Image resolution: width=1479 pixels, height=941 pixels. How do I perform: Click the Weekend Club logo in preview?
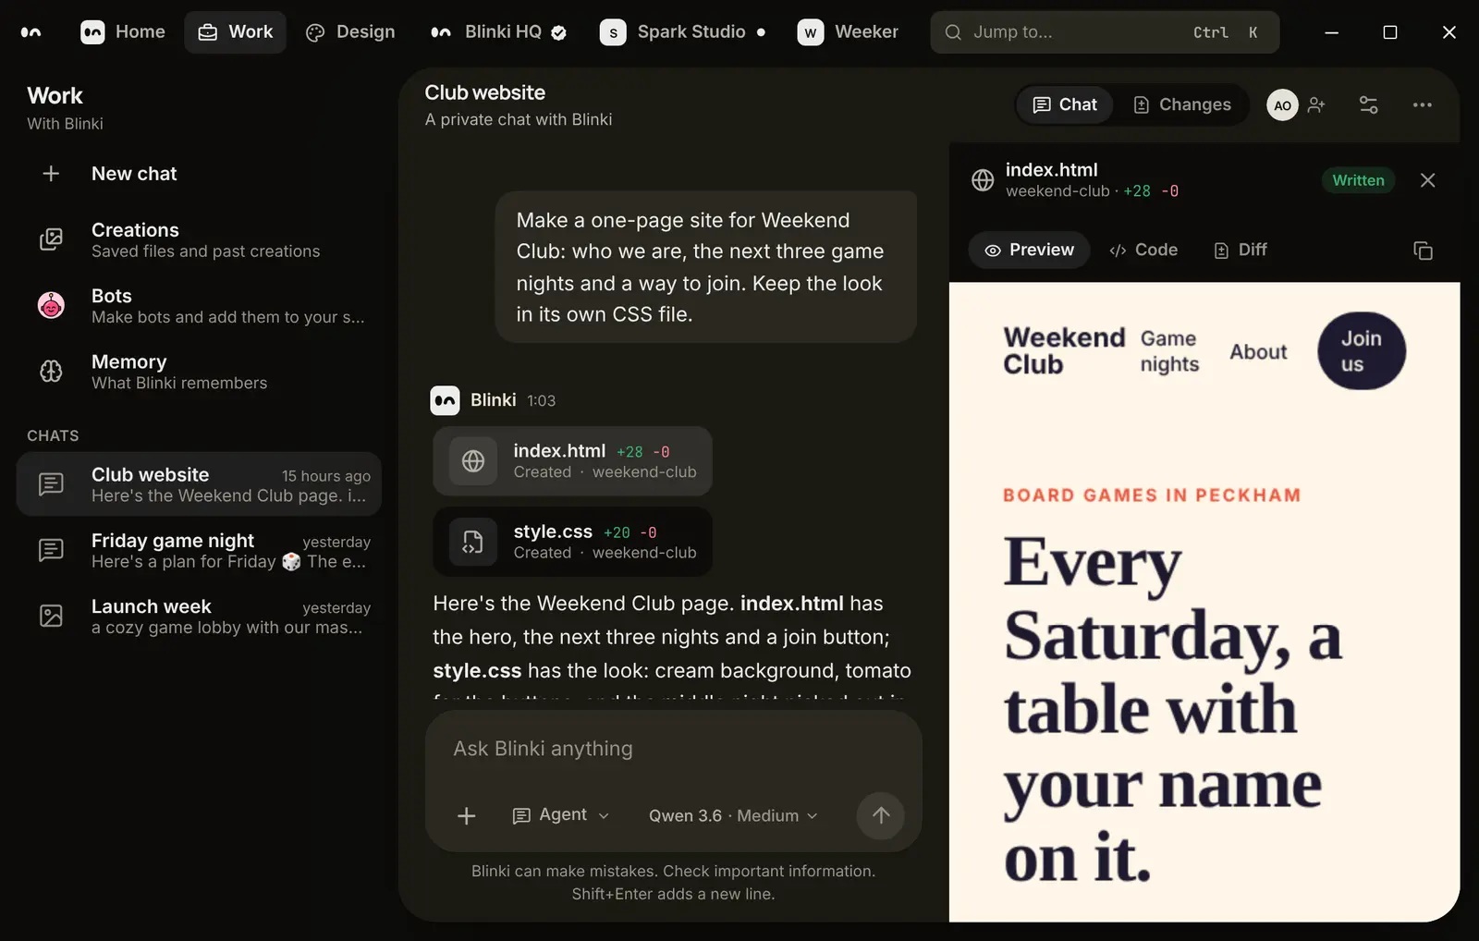pyautogui.click(x=1064, y=350)
